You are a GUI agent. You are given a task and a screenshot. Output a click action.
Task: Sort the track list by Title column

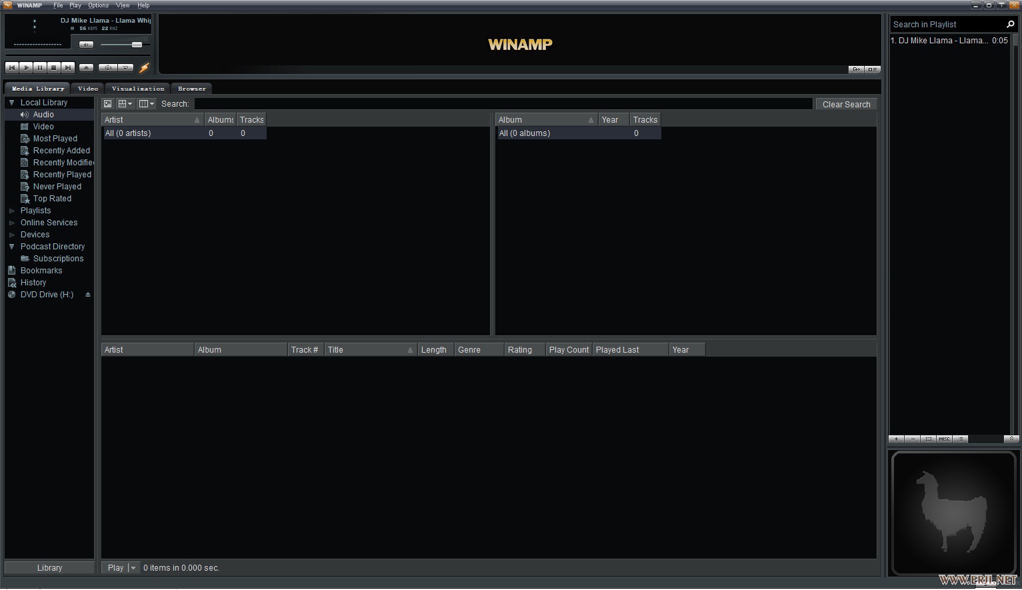[x=370, y=350]
